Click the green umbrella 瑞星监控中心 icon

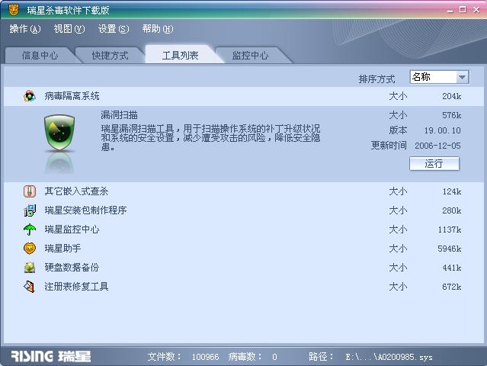click(x=30, y=230)
